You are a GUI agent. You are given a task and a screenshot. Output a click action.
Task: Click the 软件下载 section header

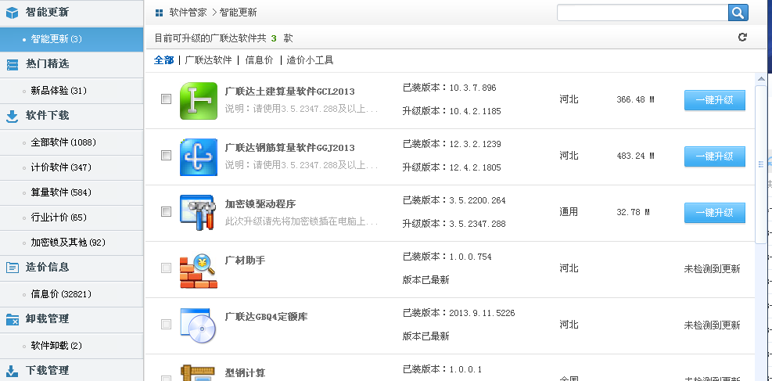coord(72,116)
